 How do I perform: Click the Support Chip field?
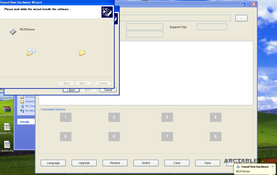coord(212,27)
